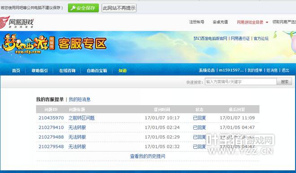
Task: Click 问题ID column header
Action: point(51,110)
